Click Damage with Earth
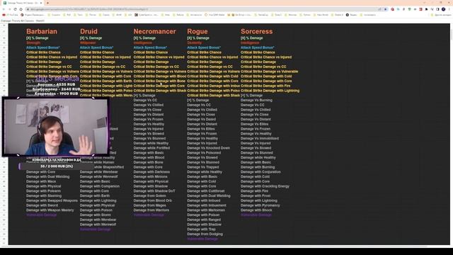This screenshot has height=255, width=453. [x=95, y=195]
